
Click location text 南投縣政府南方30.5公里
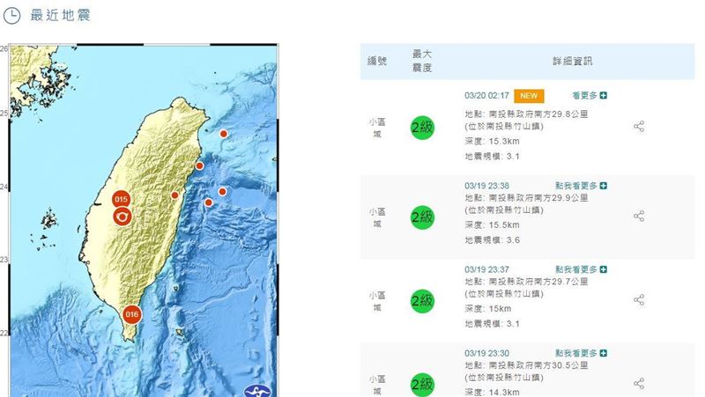click(x=538, y=365)
